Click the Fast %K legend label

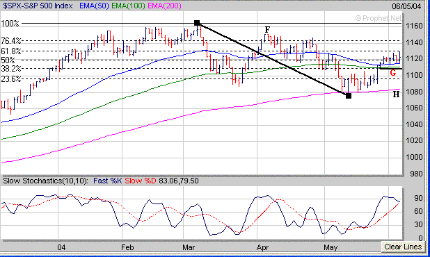tap(107, 181)
